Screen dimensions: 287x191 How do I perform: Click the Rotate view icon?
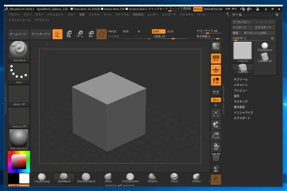(216, 146)
